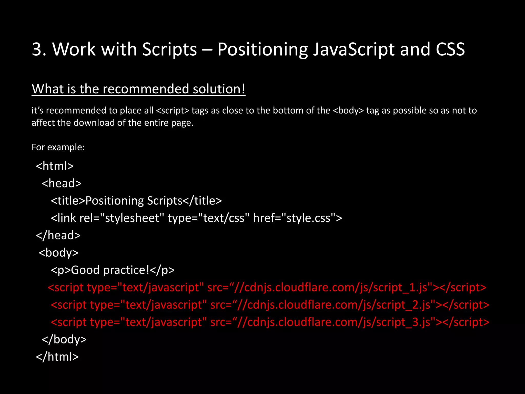Click the slide title about Positioning JavaScript
This screenshot has height=394, width=525.
coord(248,49)
